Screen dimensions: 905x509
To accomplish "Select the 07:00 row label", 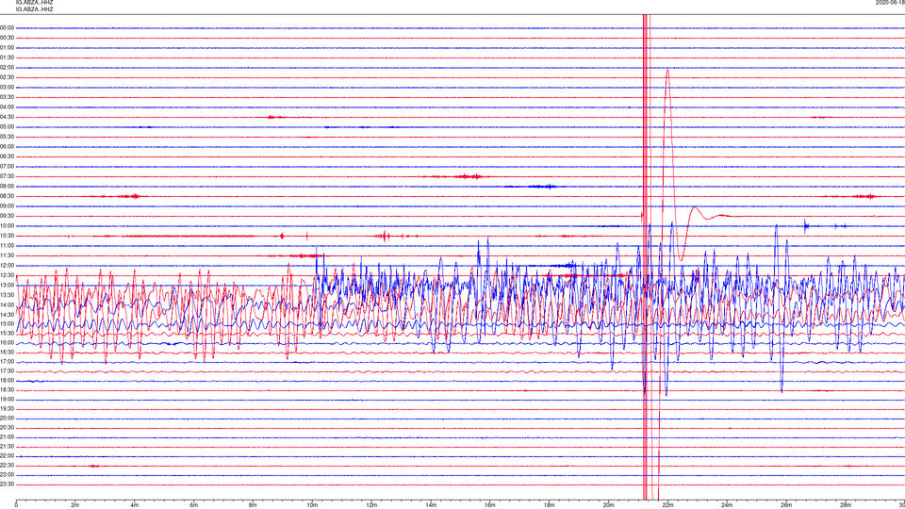I will click(7, 166).
